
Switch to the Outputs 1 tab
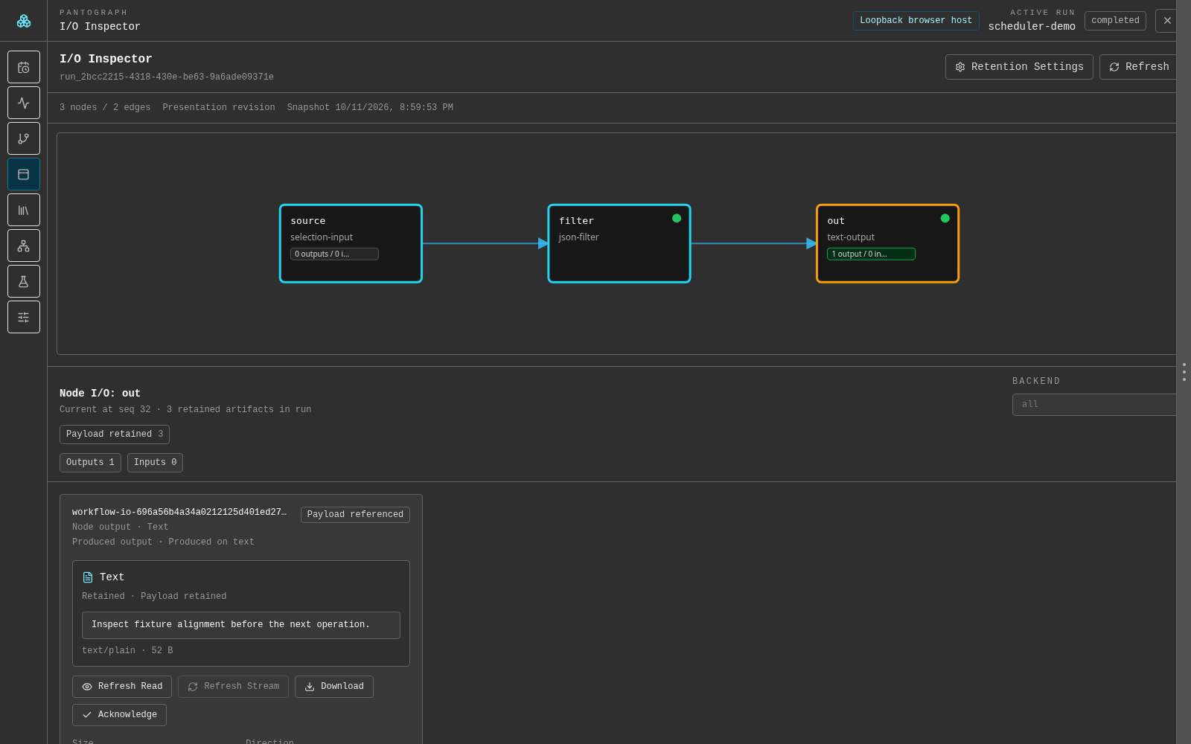(90, 463)
